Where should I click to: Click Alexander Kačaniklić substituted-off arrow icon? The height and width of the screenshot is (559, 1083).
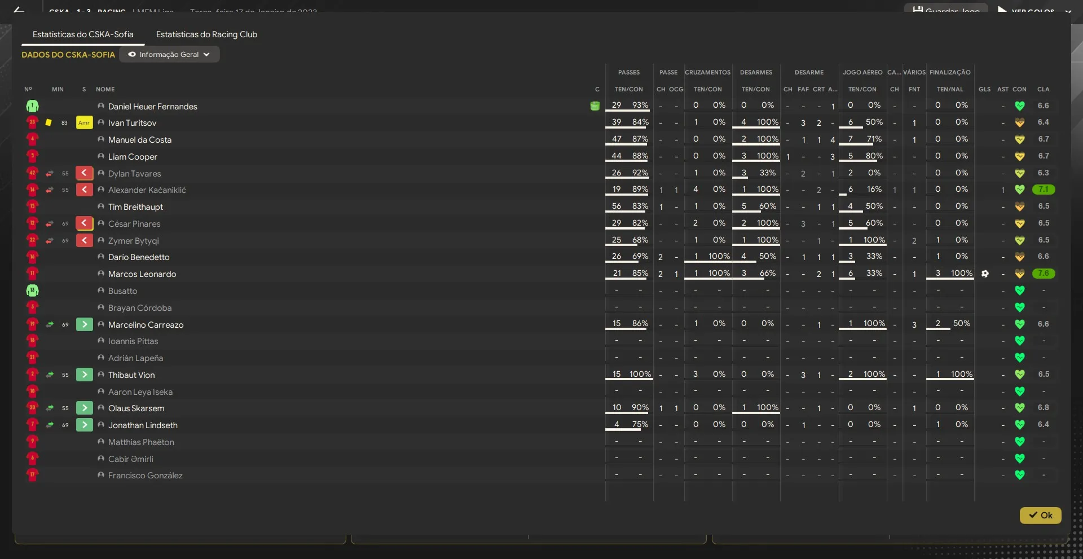click(84, 190)
